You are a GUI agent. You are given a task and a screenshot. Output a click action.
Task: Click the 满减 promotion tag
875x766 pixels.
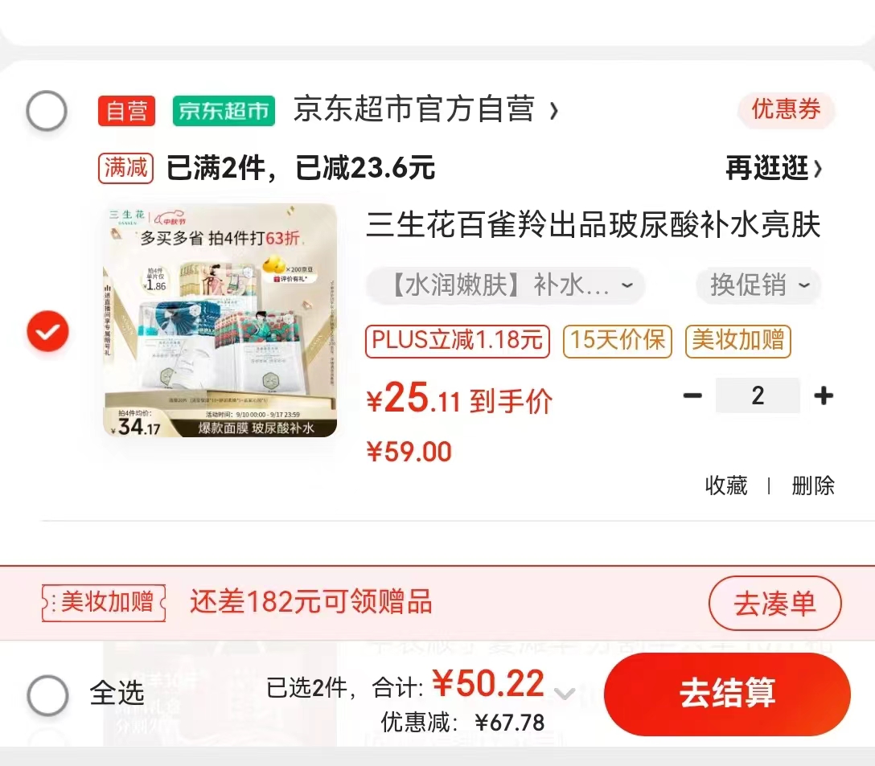pyautogui.click(x=125, y=168)
